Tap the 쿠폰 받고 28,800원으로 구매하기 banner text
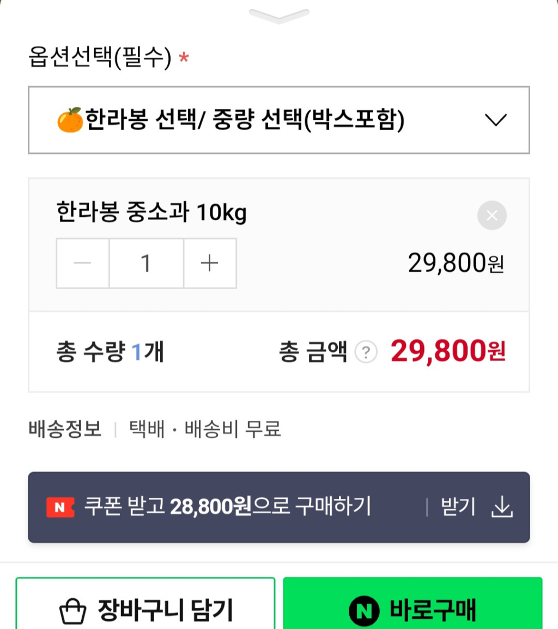The width and height of the screenshot is (558, 629). coord(228,507)
